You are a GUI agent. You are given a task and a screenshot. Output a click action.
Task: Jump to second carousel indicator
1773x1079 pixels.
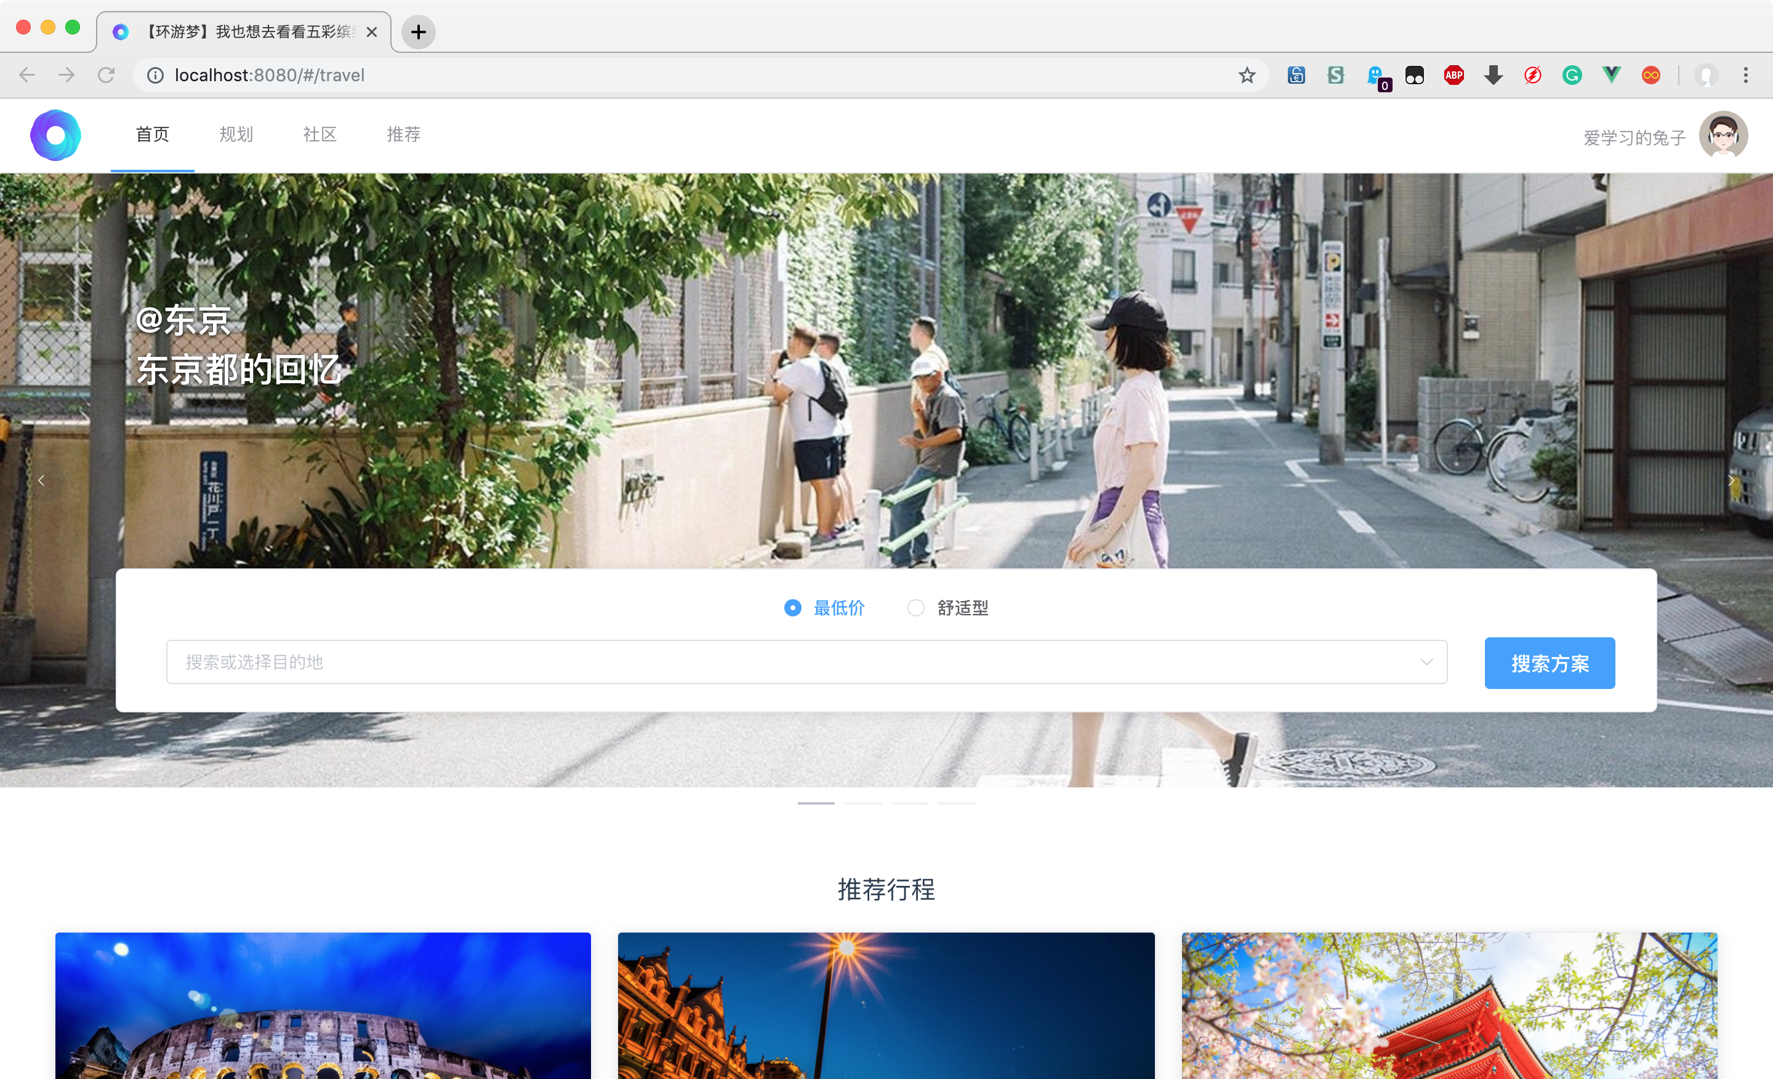[862, 803]
